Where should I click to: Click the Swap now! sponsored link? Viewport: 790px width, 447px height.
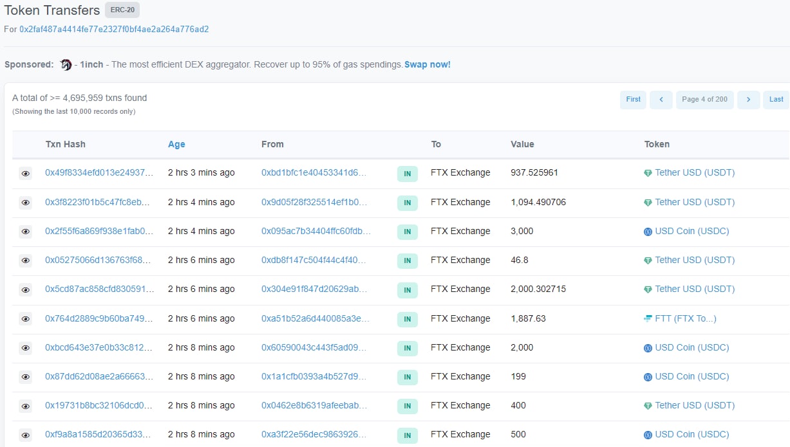pyautogui.click(x=428, y=64)
